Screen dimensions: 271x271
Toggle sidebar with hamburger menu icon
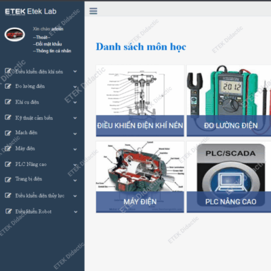(93, 11)
